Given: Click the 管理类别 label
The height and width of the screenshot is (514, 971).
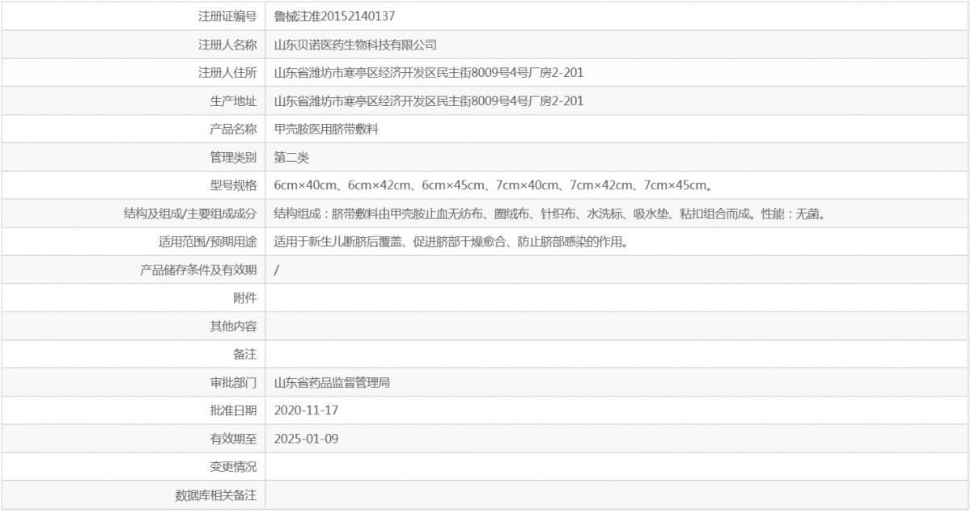Looking at the screenshot, I should click(232, 158).
